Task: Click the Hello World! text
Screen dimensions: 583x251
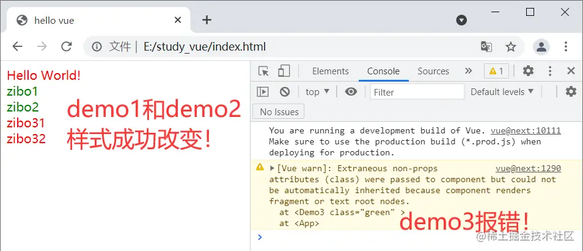Action: (x=44, y=76)
